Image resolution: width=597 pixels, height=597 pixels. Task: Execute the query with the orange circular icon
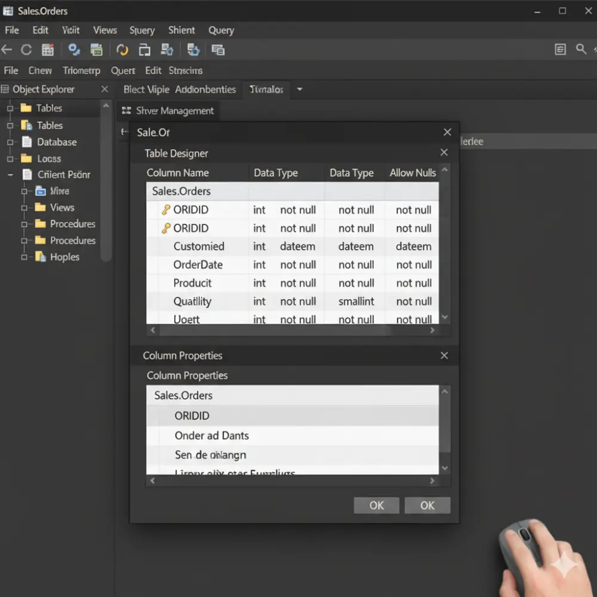[122, 50]
